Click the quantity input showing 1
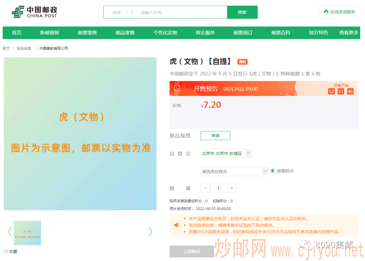Image resolution: width=365 pixels, height=261 pixels. (x=218, y=188)
